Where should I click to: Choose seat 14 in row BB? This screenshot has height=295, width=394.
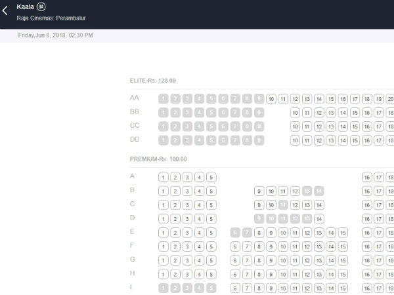click(x=318, y=113)
